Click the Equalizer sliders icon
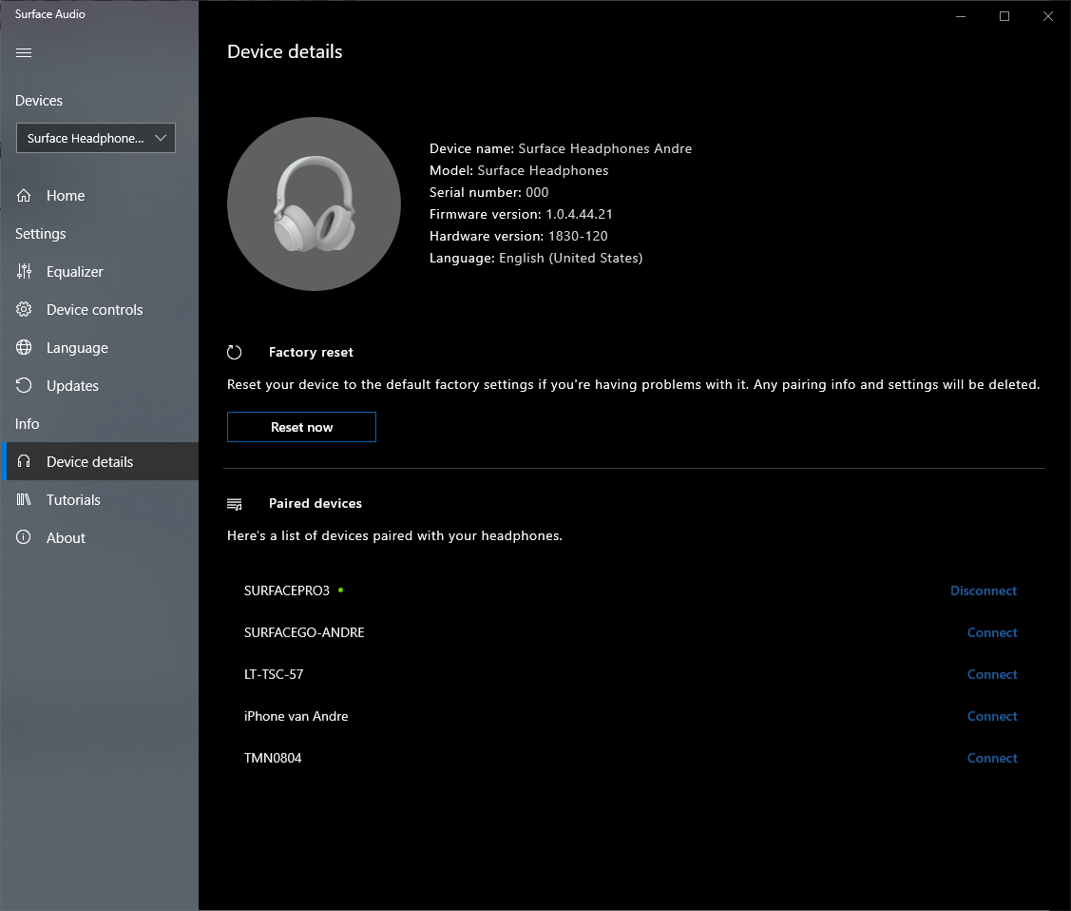 pyautogui.click(x=24, y=272)
